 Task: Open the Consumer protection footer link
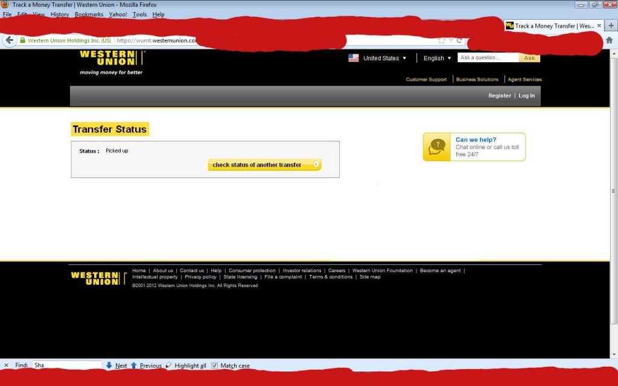click(252, 271)
